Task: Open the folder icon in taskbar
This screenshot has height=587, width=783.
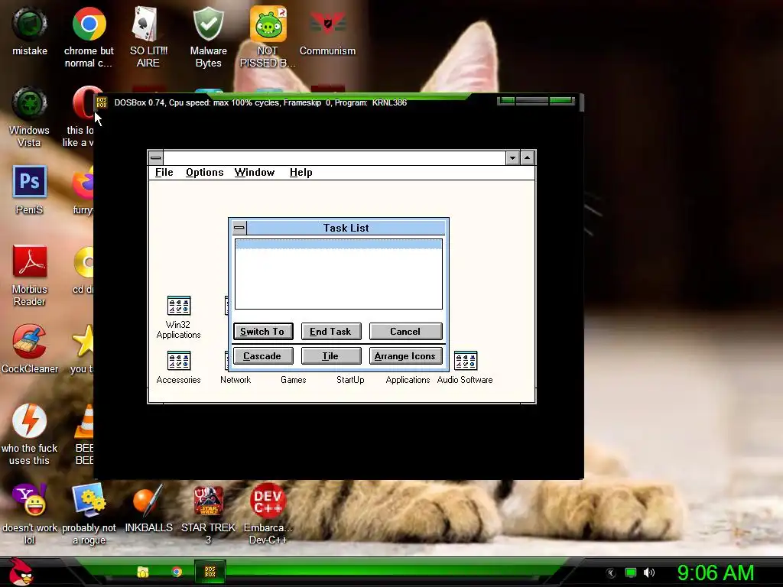Action: tap(143, 572)
